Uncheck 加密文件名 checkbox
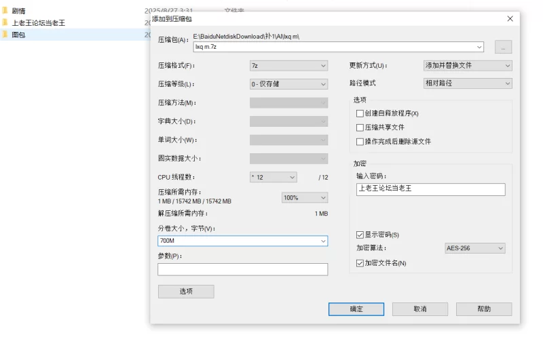This screenshot has height=354, width=543. click(x=360, y=263)
